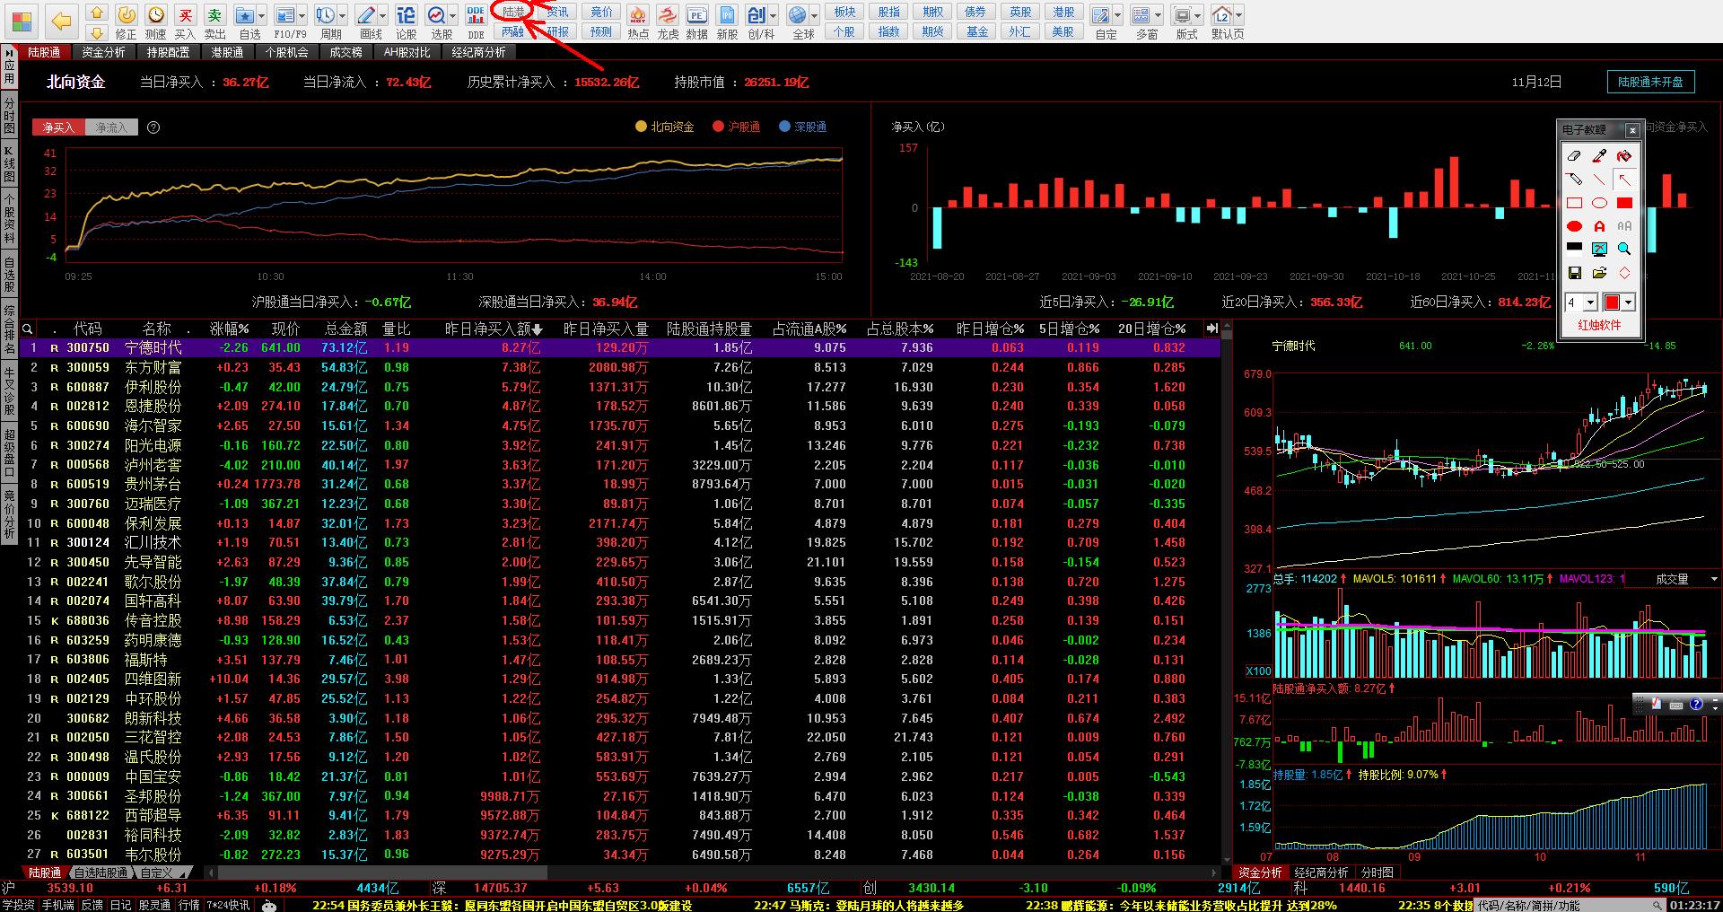Open the 港股通 tab
This screenshot has width=1723, height=912.
pos(227,53)
